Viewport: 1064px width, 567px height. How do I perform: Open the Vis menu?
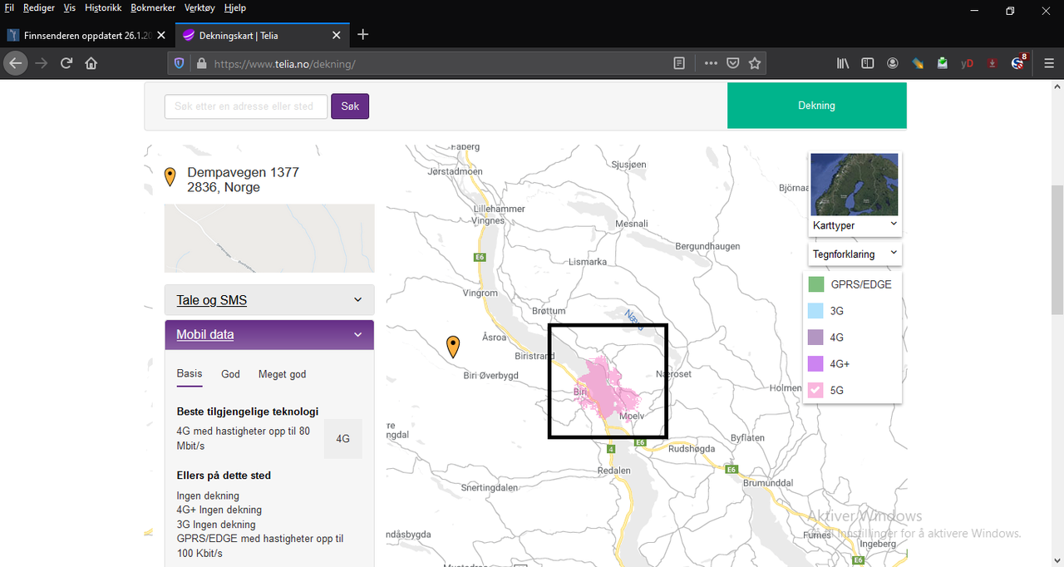tap(70, 7)
